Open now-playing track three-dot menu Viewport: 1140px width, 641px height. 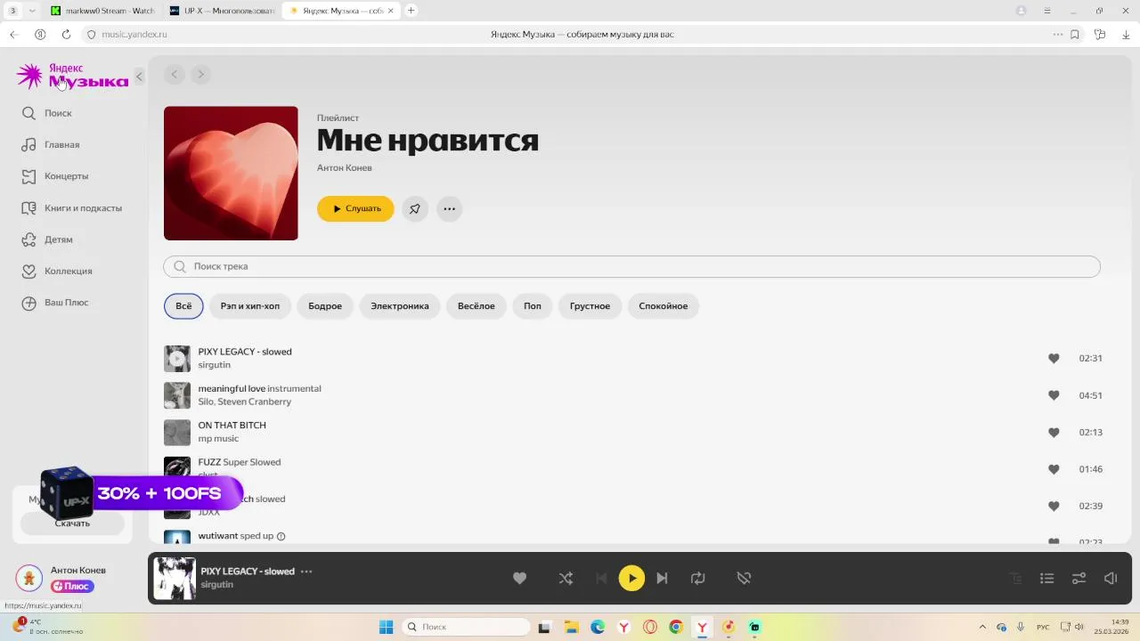tap(306, 572)
